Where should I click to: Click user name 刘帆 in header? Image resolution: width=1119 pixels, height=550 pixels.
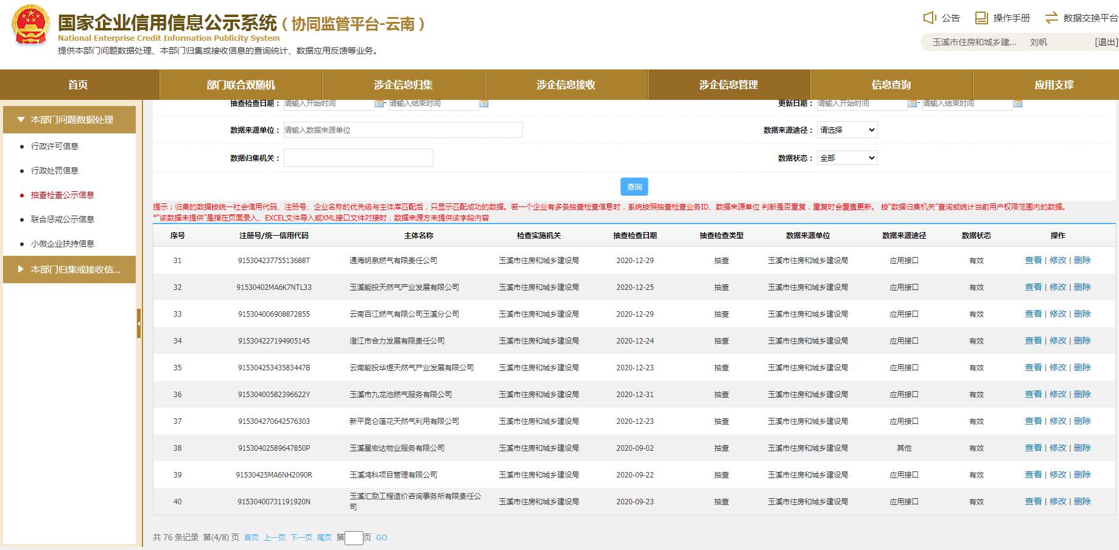[1039, 42]
